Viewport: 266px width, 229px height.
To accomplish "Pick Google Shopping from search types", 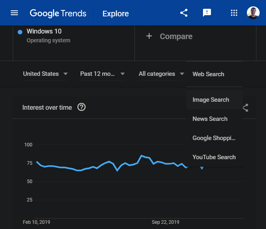I will click(x=214, y=138).
